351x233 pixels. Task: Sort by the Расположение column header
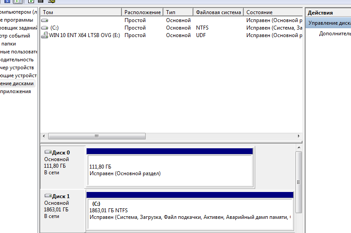click(x=143, y=12)
